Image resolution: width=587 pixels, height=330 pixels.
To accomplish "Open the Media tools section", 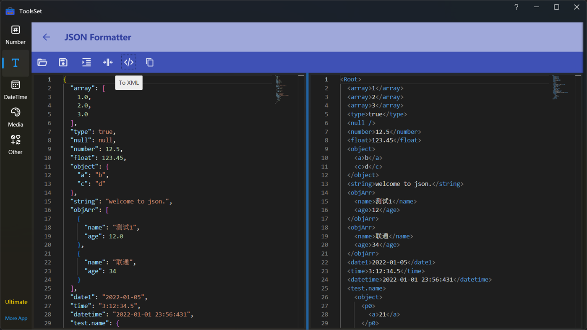I will point(16,117).
